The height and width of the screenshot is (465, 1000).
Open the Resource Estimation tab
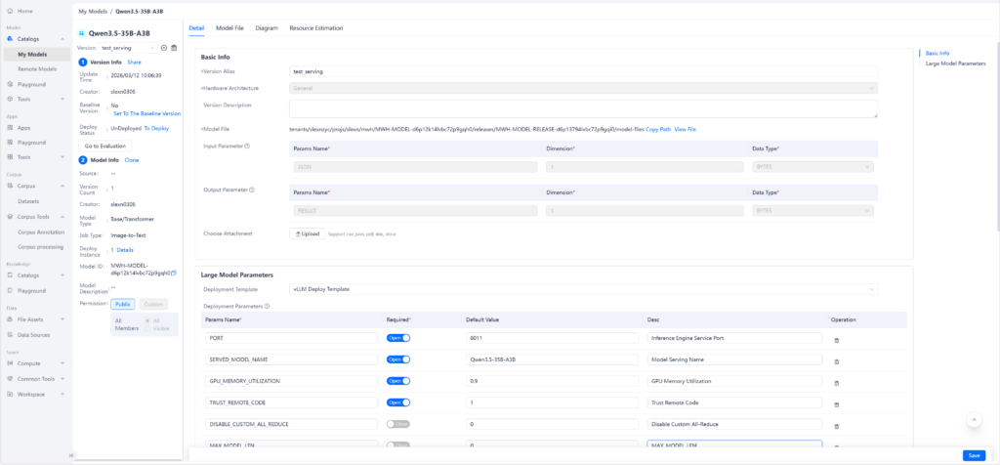(x=315, y=28)
